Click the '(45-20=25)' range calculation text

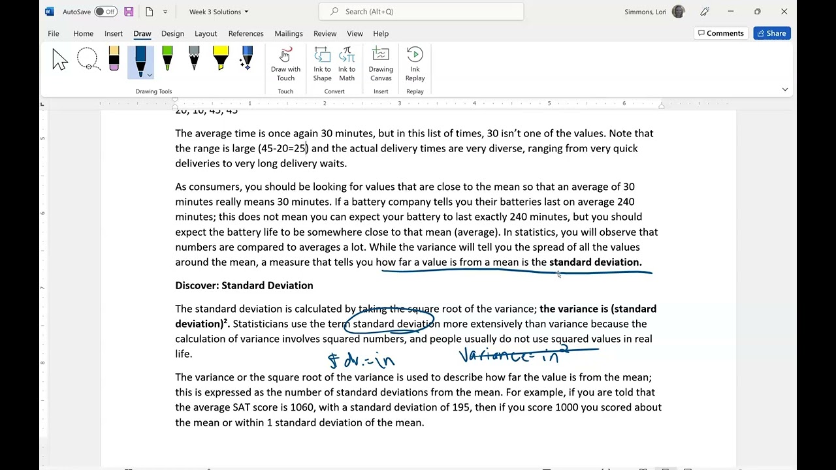pos(283,149)
